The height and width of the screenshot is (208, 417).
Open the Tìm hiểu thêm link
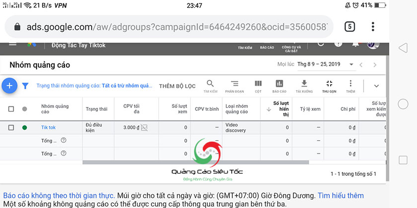click(341, 196)
